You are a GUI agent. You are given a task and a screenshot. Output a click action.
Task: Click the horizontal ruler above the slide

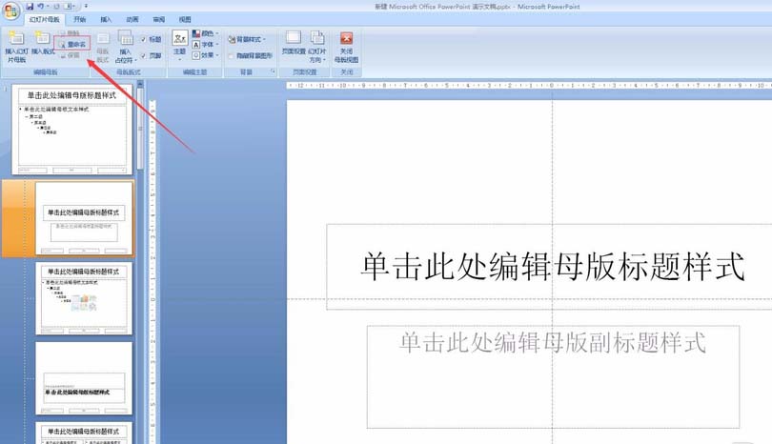[x=529, y=85]
